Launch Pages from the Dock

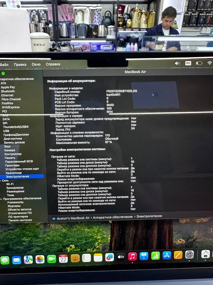tap(178, 255)
